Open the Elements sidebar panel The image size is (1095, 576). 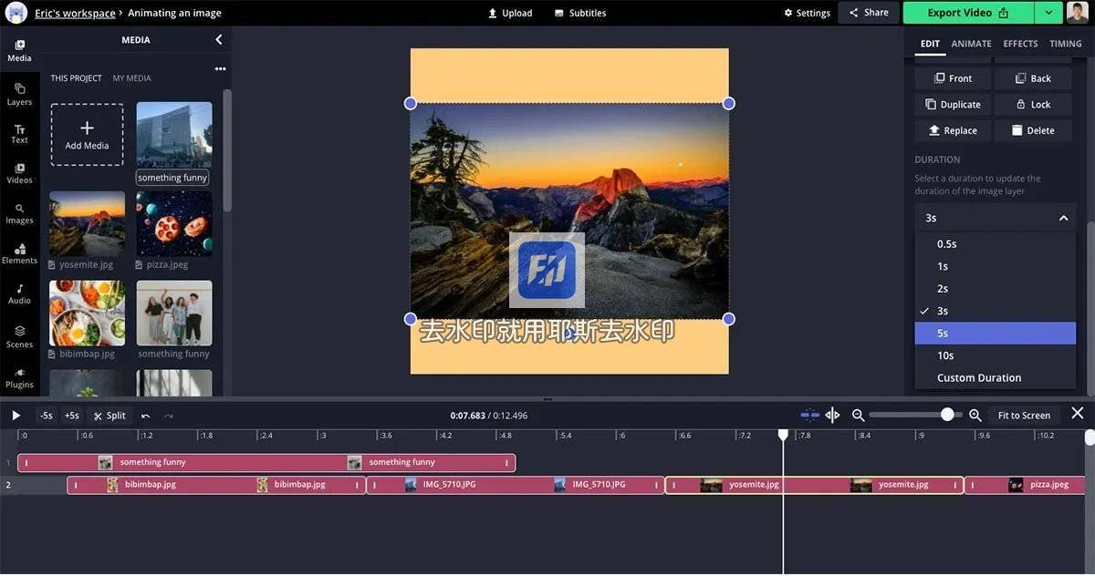(x=19, y=253)
